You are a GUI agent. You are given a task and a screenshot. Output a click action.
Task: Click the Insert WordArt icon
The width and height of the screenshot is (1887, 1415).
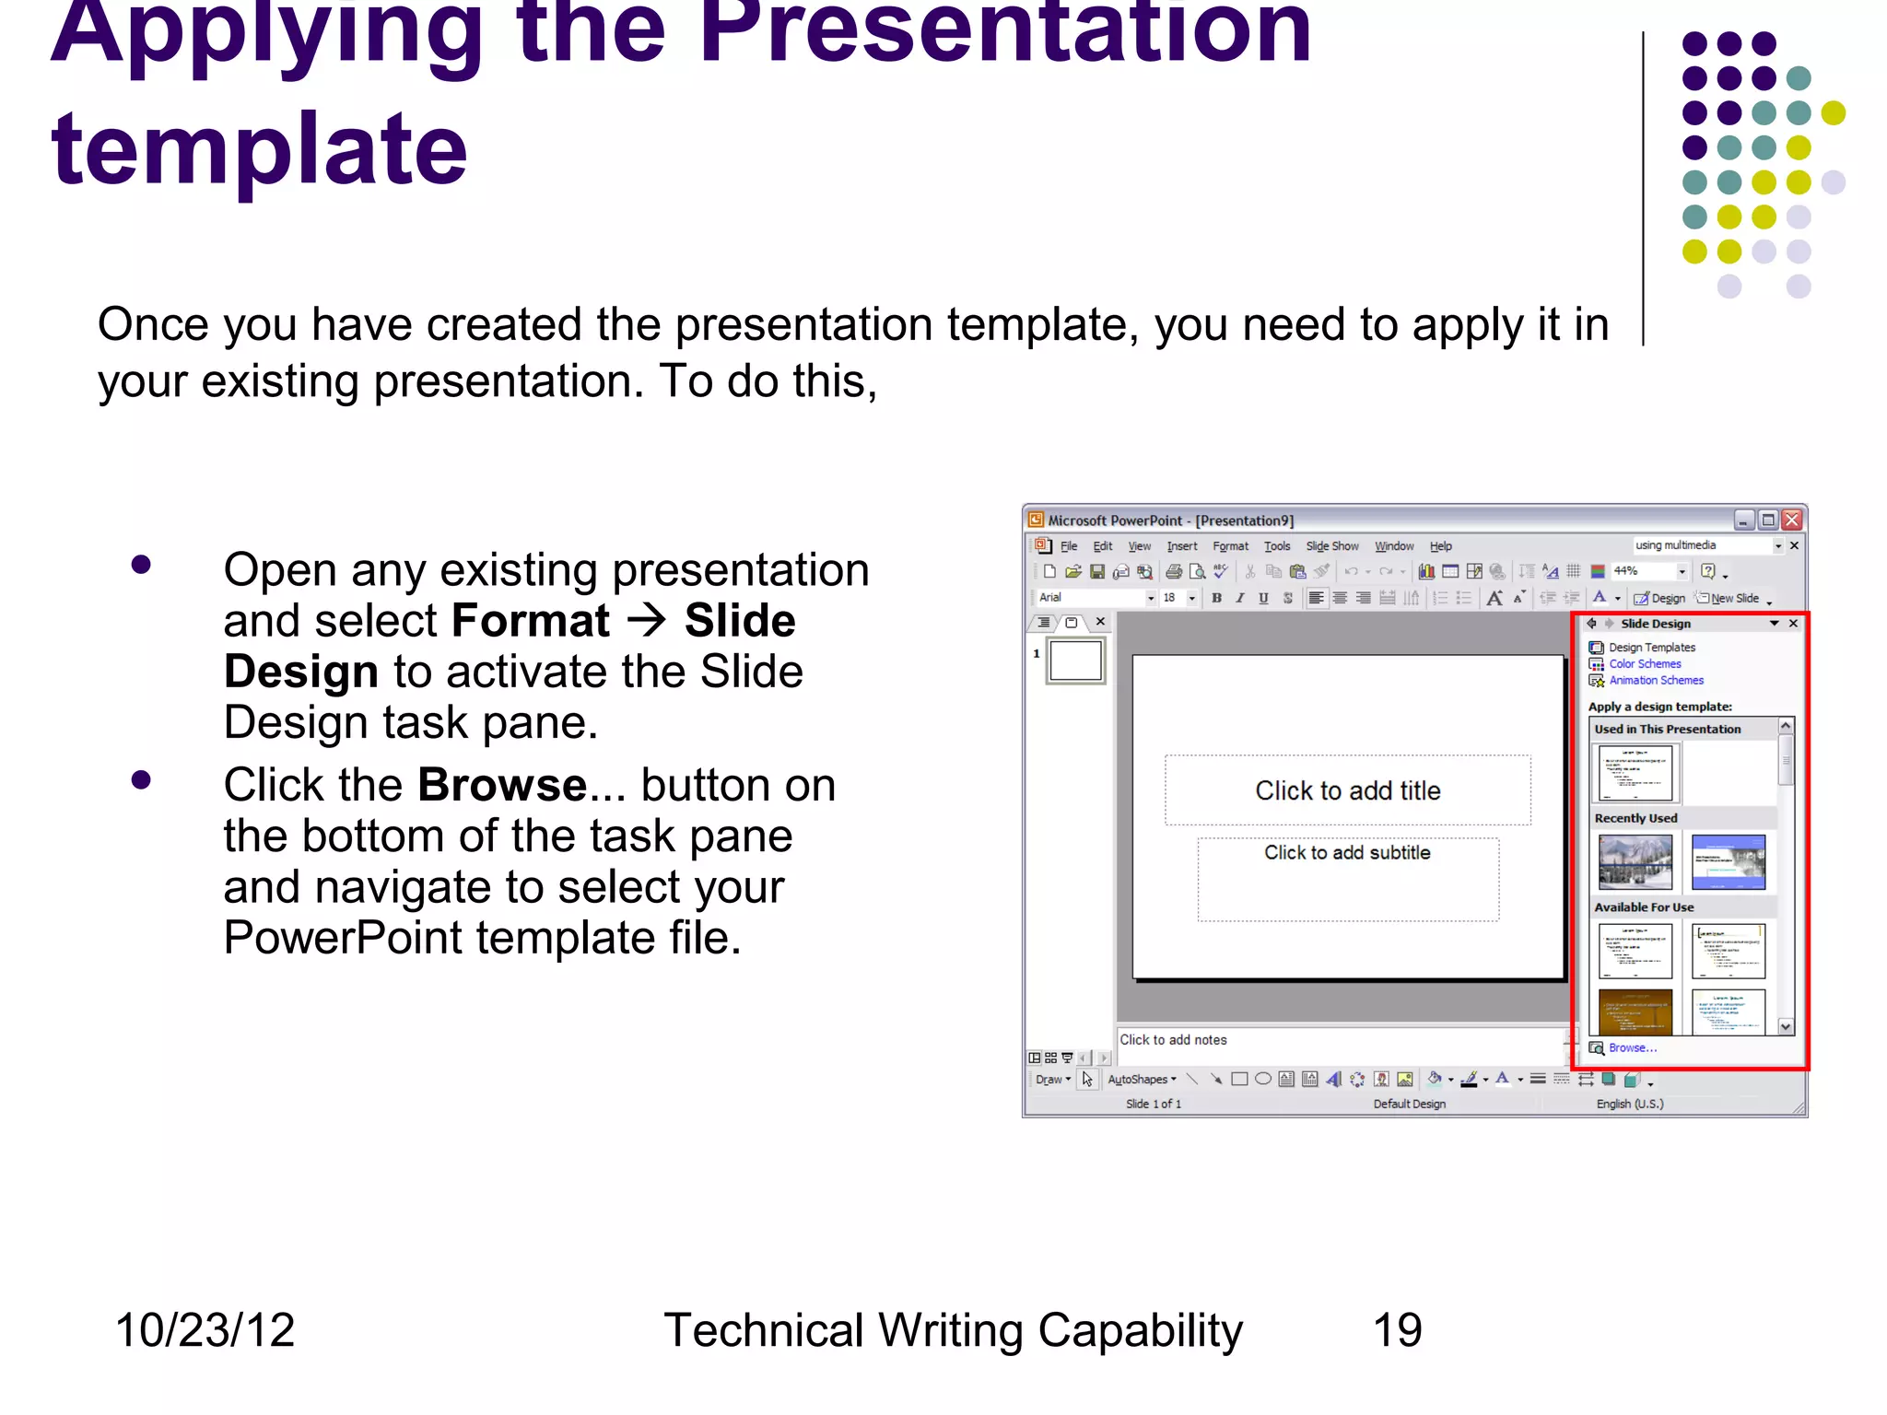pos(1333,1080)
